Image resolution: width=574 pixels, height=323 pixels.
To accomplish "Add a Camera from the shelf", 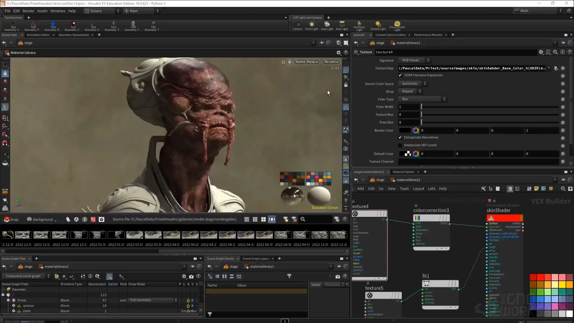I will [x=297, y=26].
